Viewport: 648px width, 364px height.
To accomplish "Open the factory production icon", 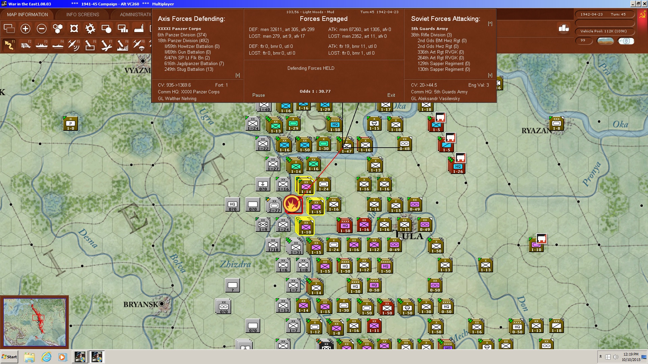I will 139,29.
